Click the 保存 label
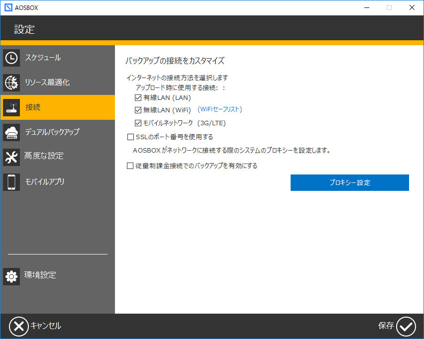Image resolution: width=424 pixels, height=339 pixels. pos(386,326)
